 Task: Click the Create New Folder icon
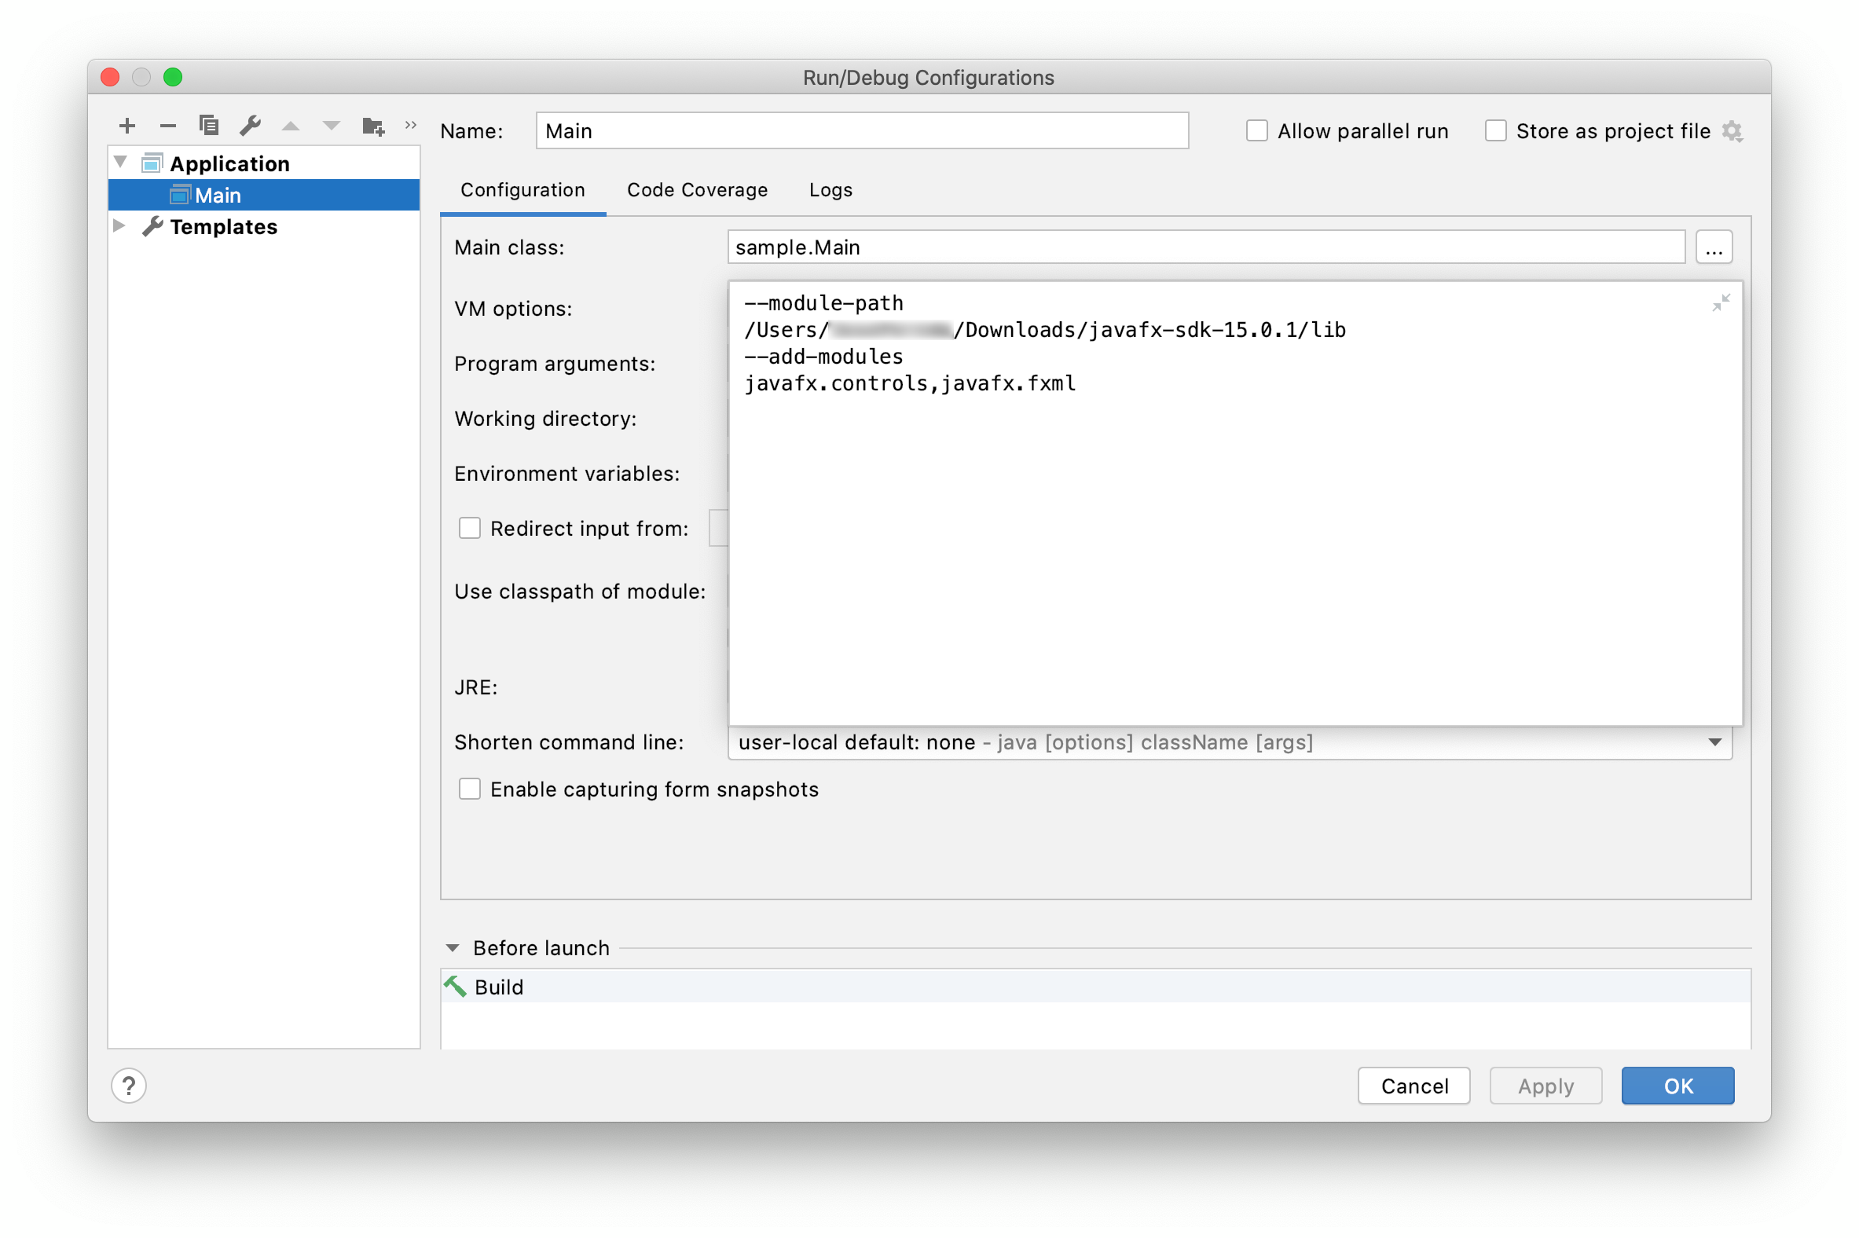coord(372,126)
